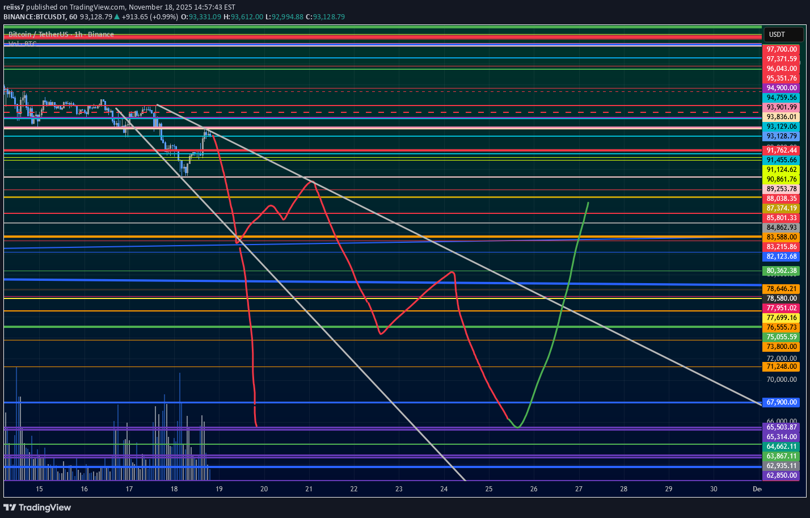Click the 93,128.79 last price label
This screenshot has width=810, height=518.
pos(782,136)
